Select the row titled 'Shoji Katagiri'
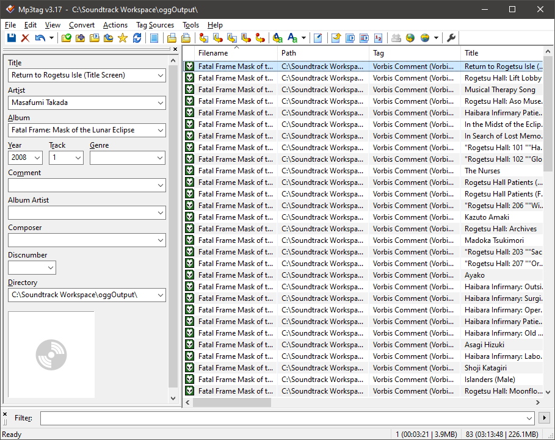555x440 pixels. pyautogui.click(x=363, y=368)
